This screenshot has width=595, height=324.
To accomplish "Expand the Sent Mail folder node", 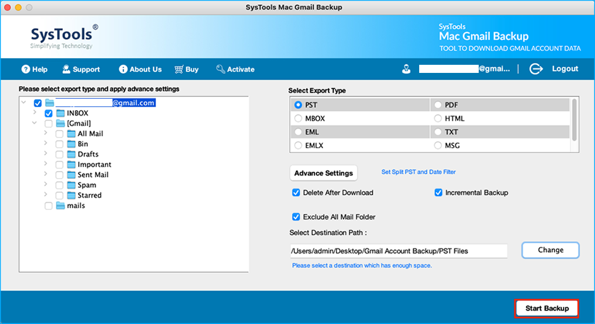I will click(x=45, y=173).
